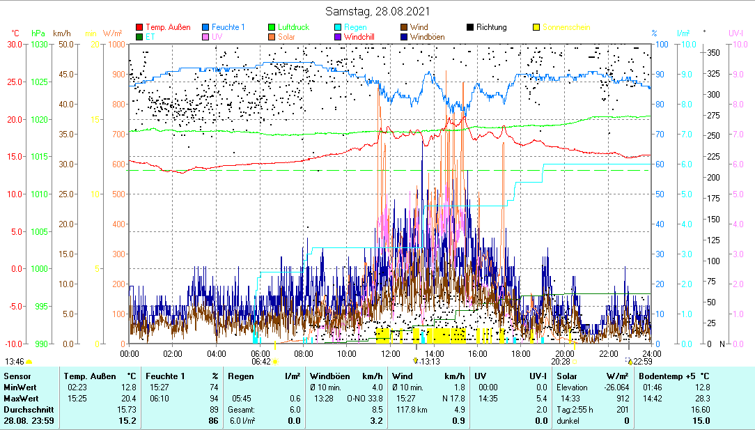Viewport: 755px width, 430px height.
Task: Click the black Richtung legend square
Action: [471, 28]
